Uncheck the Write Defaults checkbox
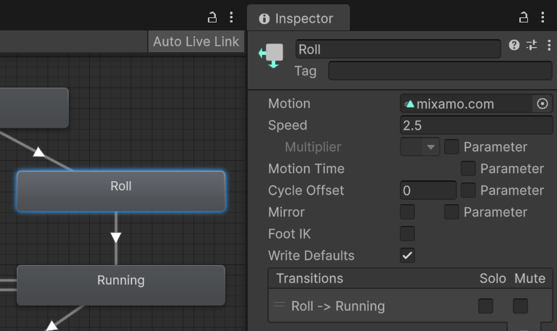Image resolution: width=557 pixels, height=331 pixels. (408, 256)
